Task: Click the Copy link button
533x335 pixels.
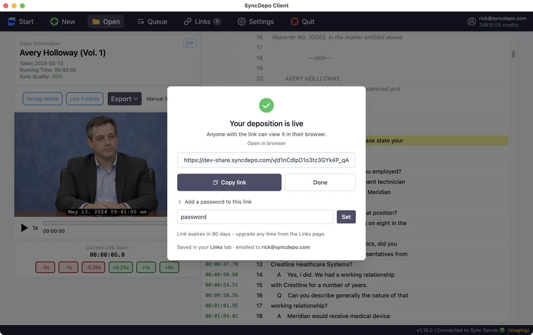Action: [229, 182]
